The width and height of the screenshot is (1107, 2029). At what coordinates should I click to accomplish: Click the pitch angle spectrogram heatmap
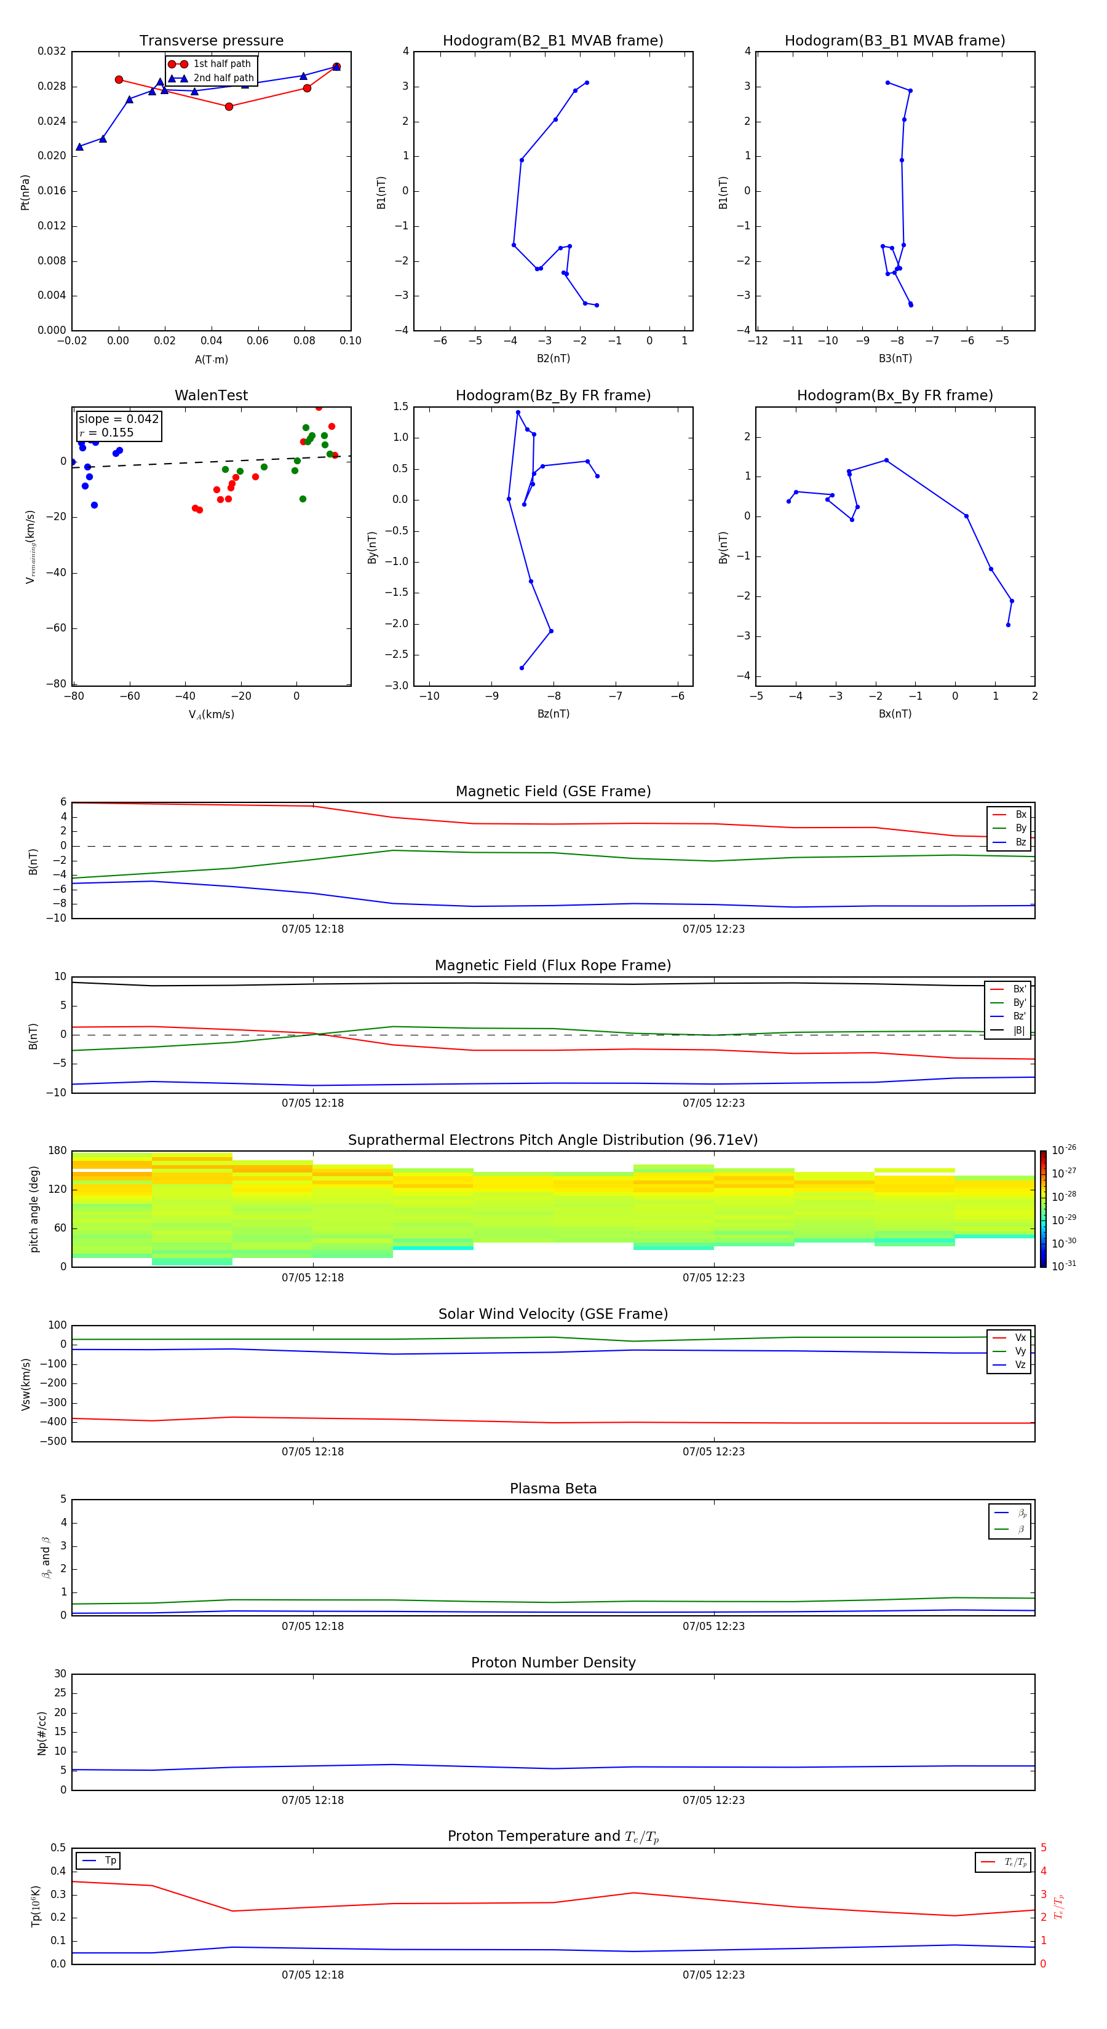553,1209
